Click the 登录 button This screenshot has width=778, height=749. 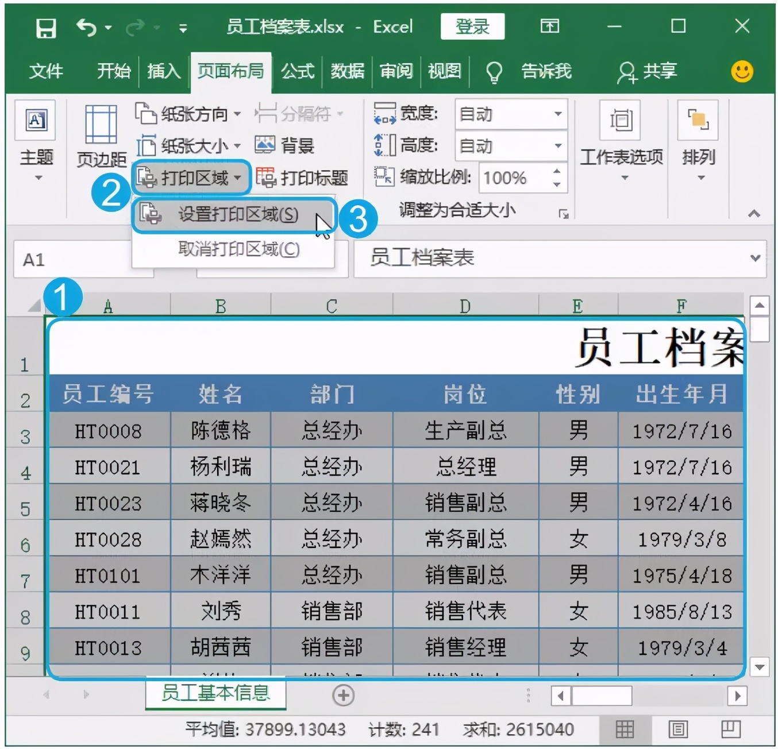pos(471,26)
